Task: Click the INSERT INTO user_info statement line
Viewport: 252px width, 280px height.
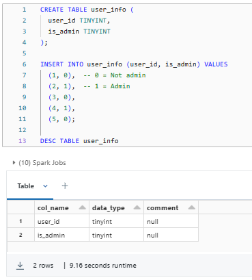Action: click(134, 64)
